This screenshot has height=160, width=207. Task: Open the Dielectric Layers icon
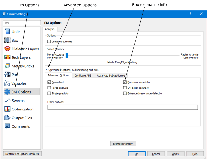click(x=7, y=49)
